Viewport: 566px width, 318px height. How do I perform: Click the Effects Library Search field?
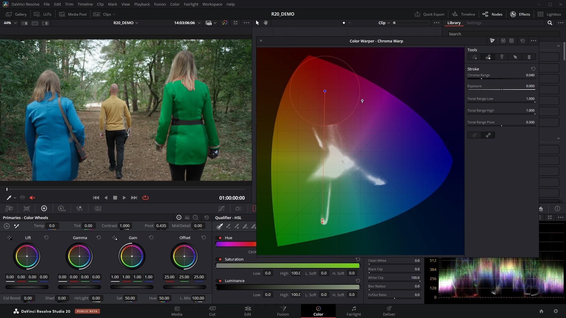(504, 34)
